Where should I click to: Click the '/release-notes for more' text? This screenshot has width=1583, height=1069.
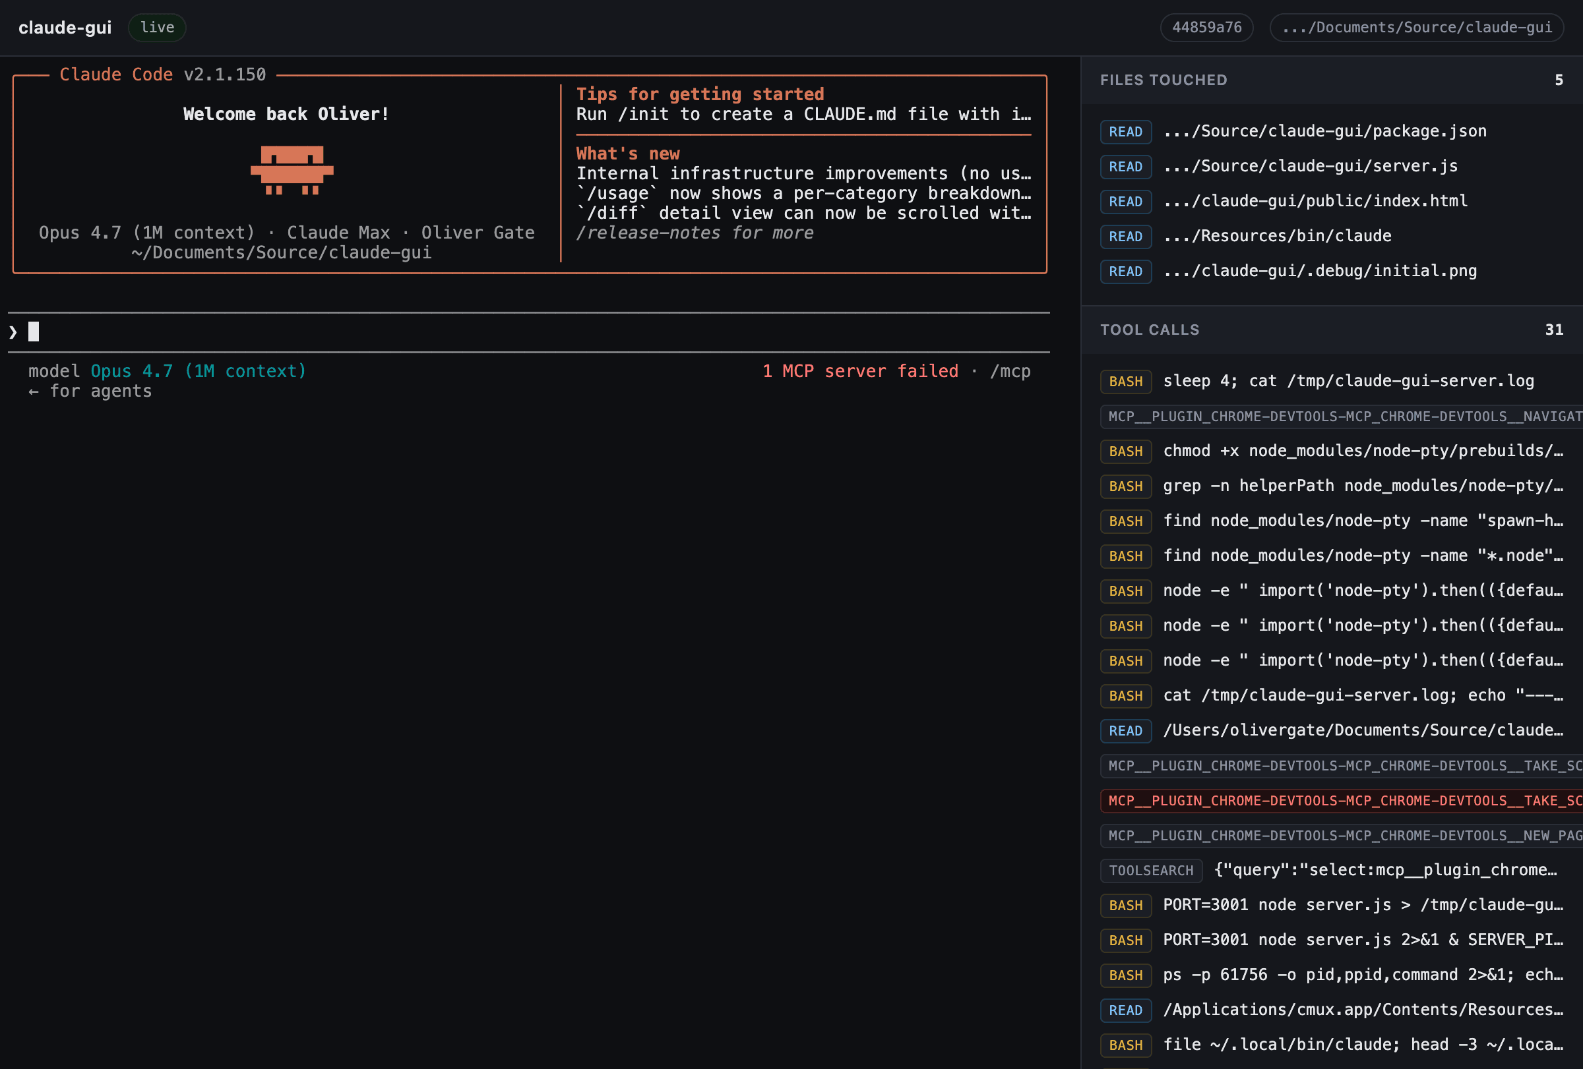click(x=695, y=233)
